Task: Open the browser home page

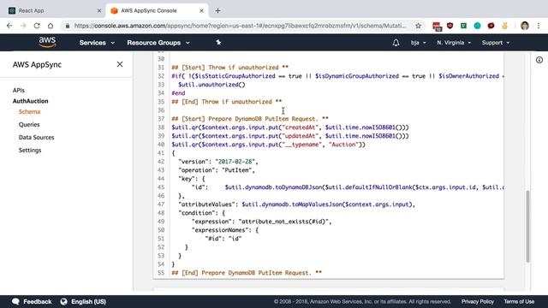Action: tap(51, 26)
